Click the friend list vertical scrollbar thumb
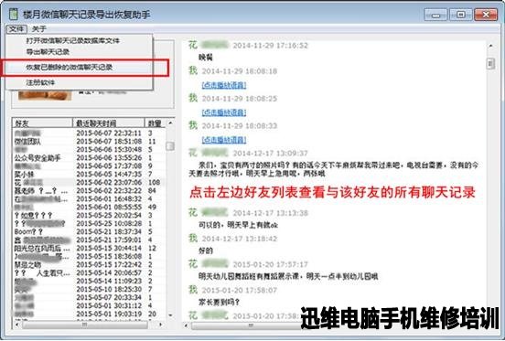This screenshot has width=505, height=341. point(170,146)
